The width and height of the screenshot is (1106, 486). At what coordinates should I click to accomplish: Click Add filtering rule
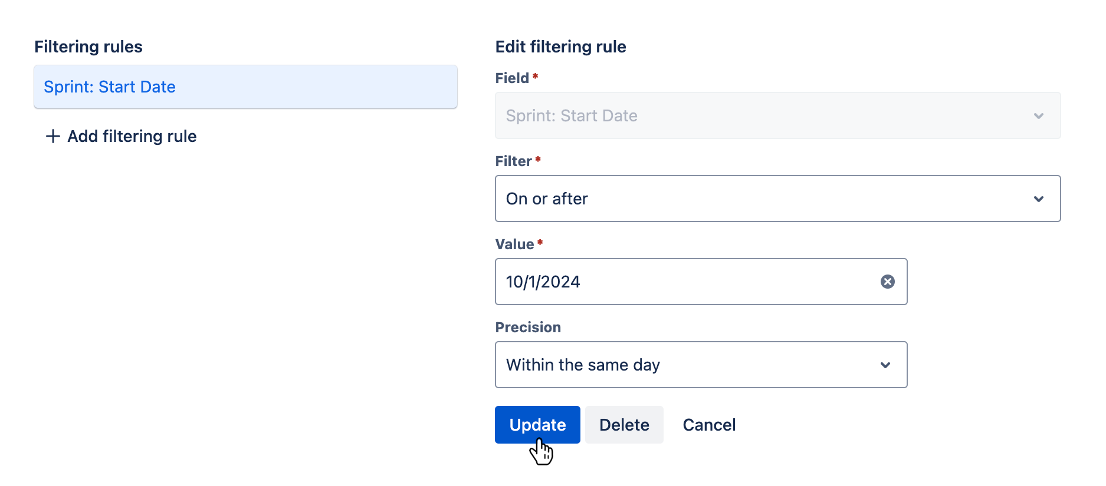coord(121,136)
